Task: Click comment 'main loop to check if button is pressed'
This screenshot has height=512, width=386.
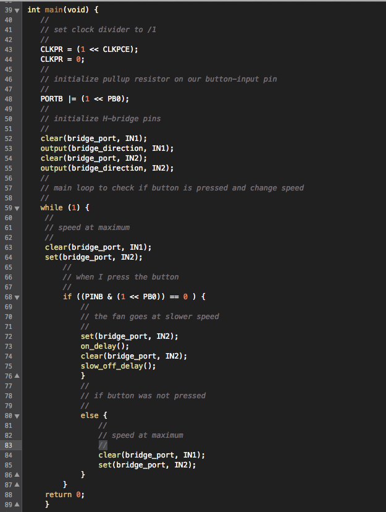Action: point(141,188)
